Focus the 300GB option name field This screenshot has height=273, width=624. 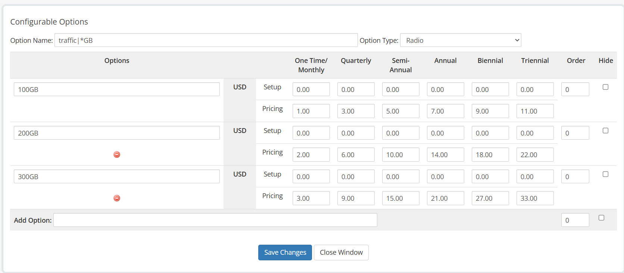[116, 177]
